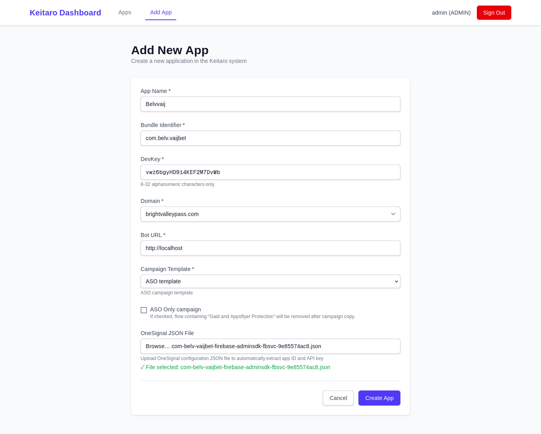Viewport: 541px width, 434px height.
Task: Submit the form with Create App
Action: [x=379, y=398]
